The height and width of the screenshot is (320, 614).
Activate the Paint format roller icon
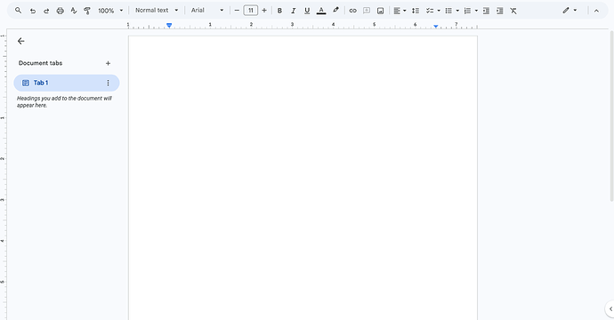[x=87, y=11]
